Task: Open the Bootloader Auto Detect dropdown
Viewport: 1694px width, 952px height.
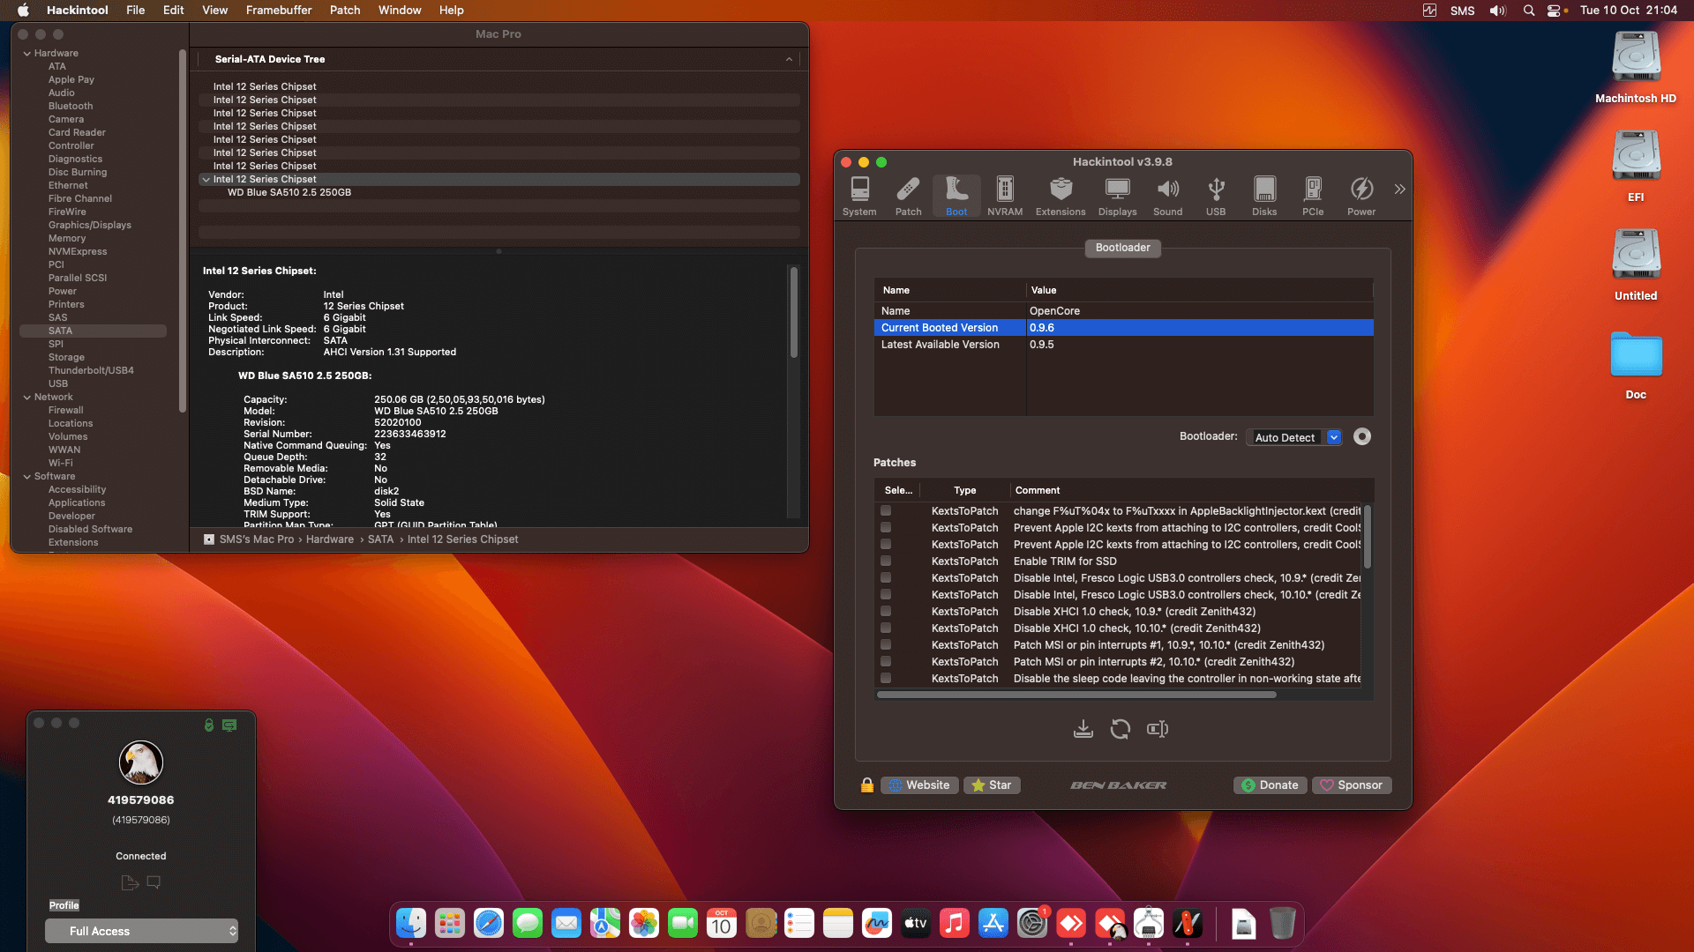Action: (x=1293, y=437)
